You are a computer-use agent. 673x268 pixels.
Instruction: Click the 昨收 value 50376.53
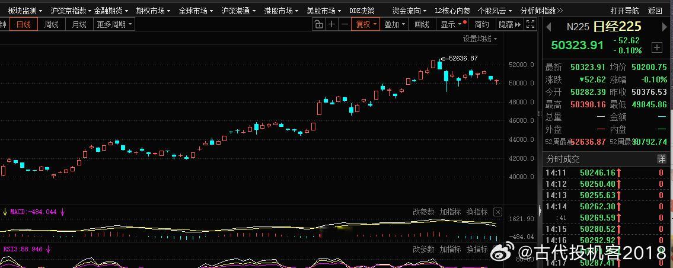point(649,92)
